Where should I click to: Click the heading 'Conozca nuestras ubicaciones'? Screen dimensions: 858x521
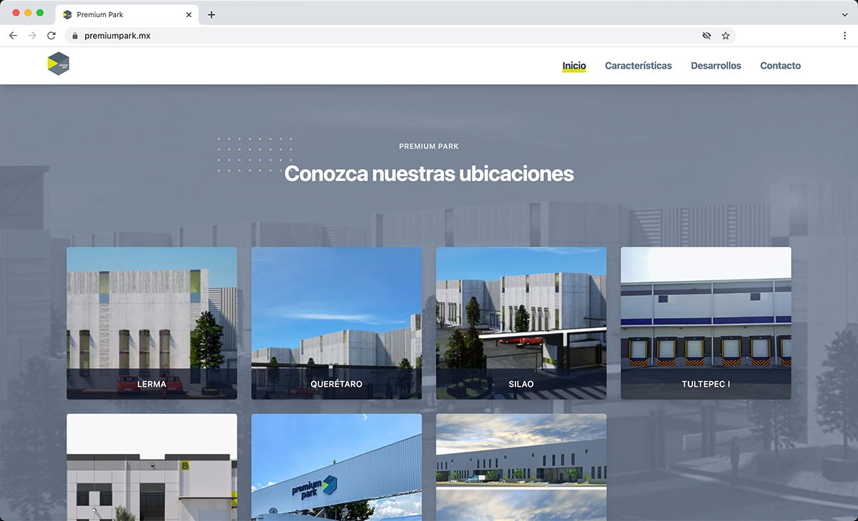click(x=429, y=174)
